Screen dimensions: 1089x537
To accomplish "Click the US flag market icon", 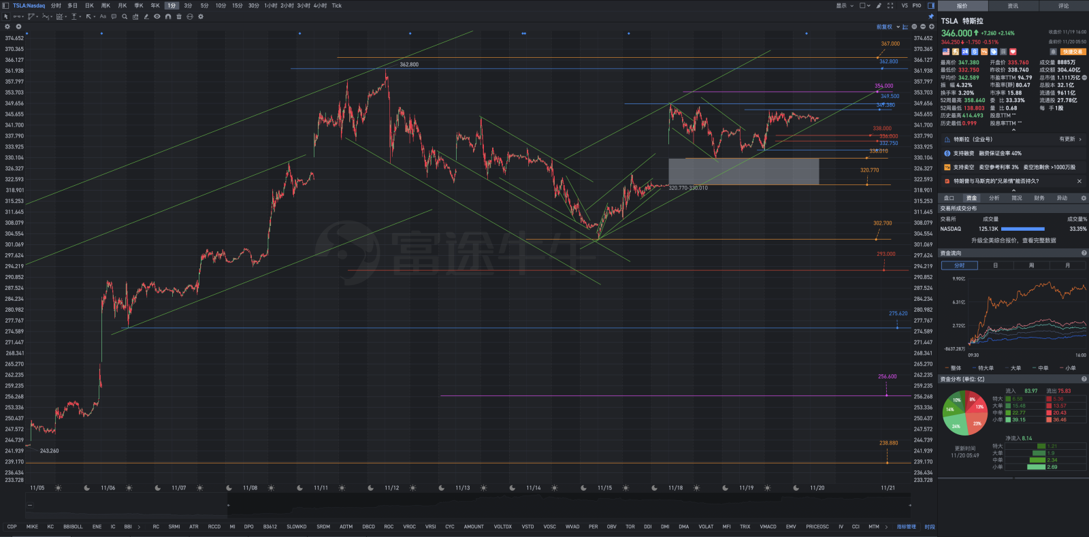I will (946, 52).
